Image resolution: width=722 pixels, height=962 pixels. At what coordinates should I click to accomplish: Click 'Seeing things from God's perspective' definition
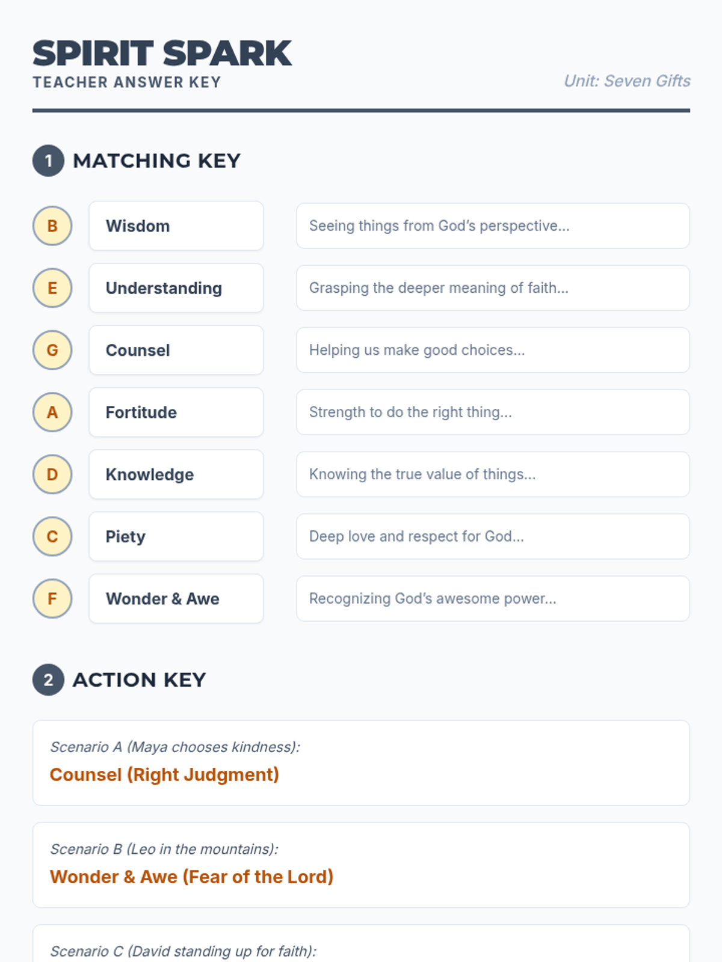pos(492,226)
